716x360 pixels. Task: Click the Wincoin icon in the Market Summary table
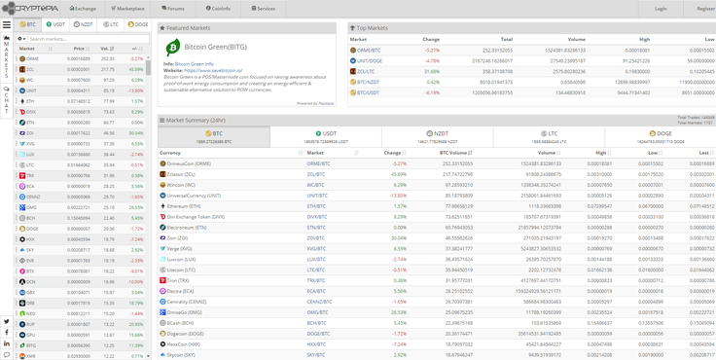pyautogui.click(x=162, y=185)
